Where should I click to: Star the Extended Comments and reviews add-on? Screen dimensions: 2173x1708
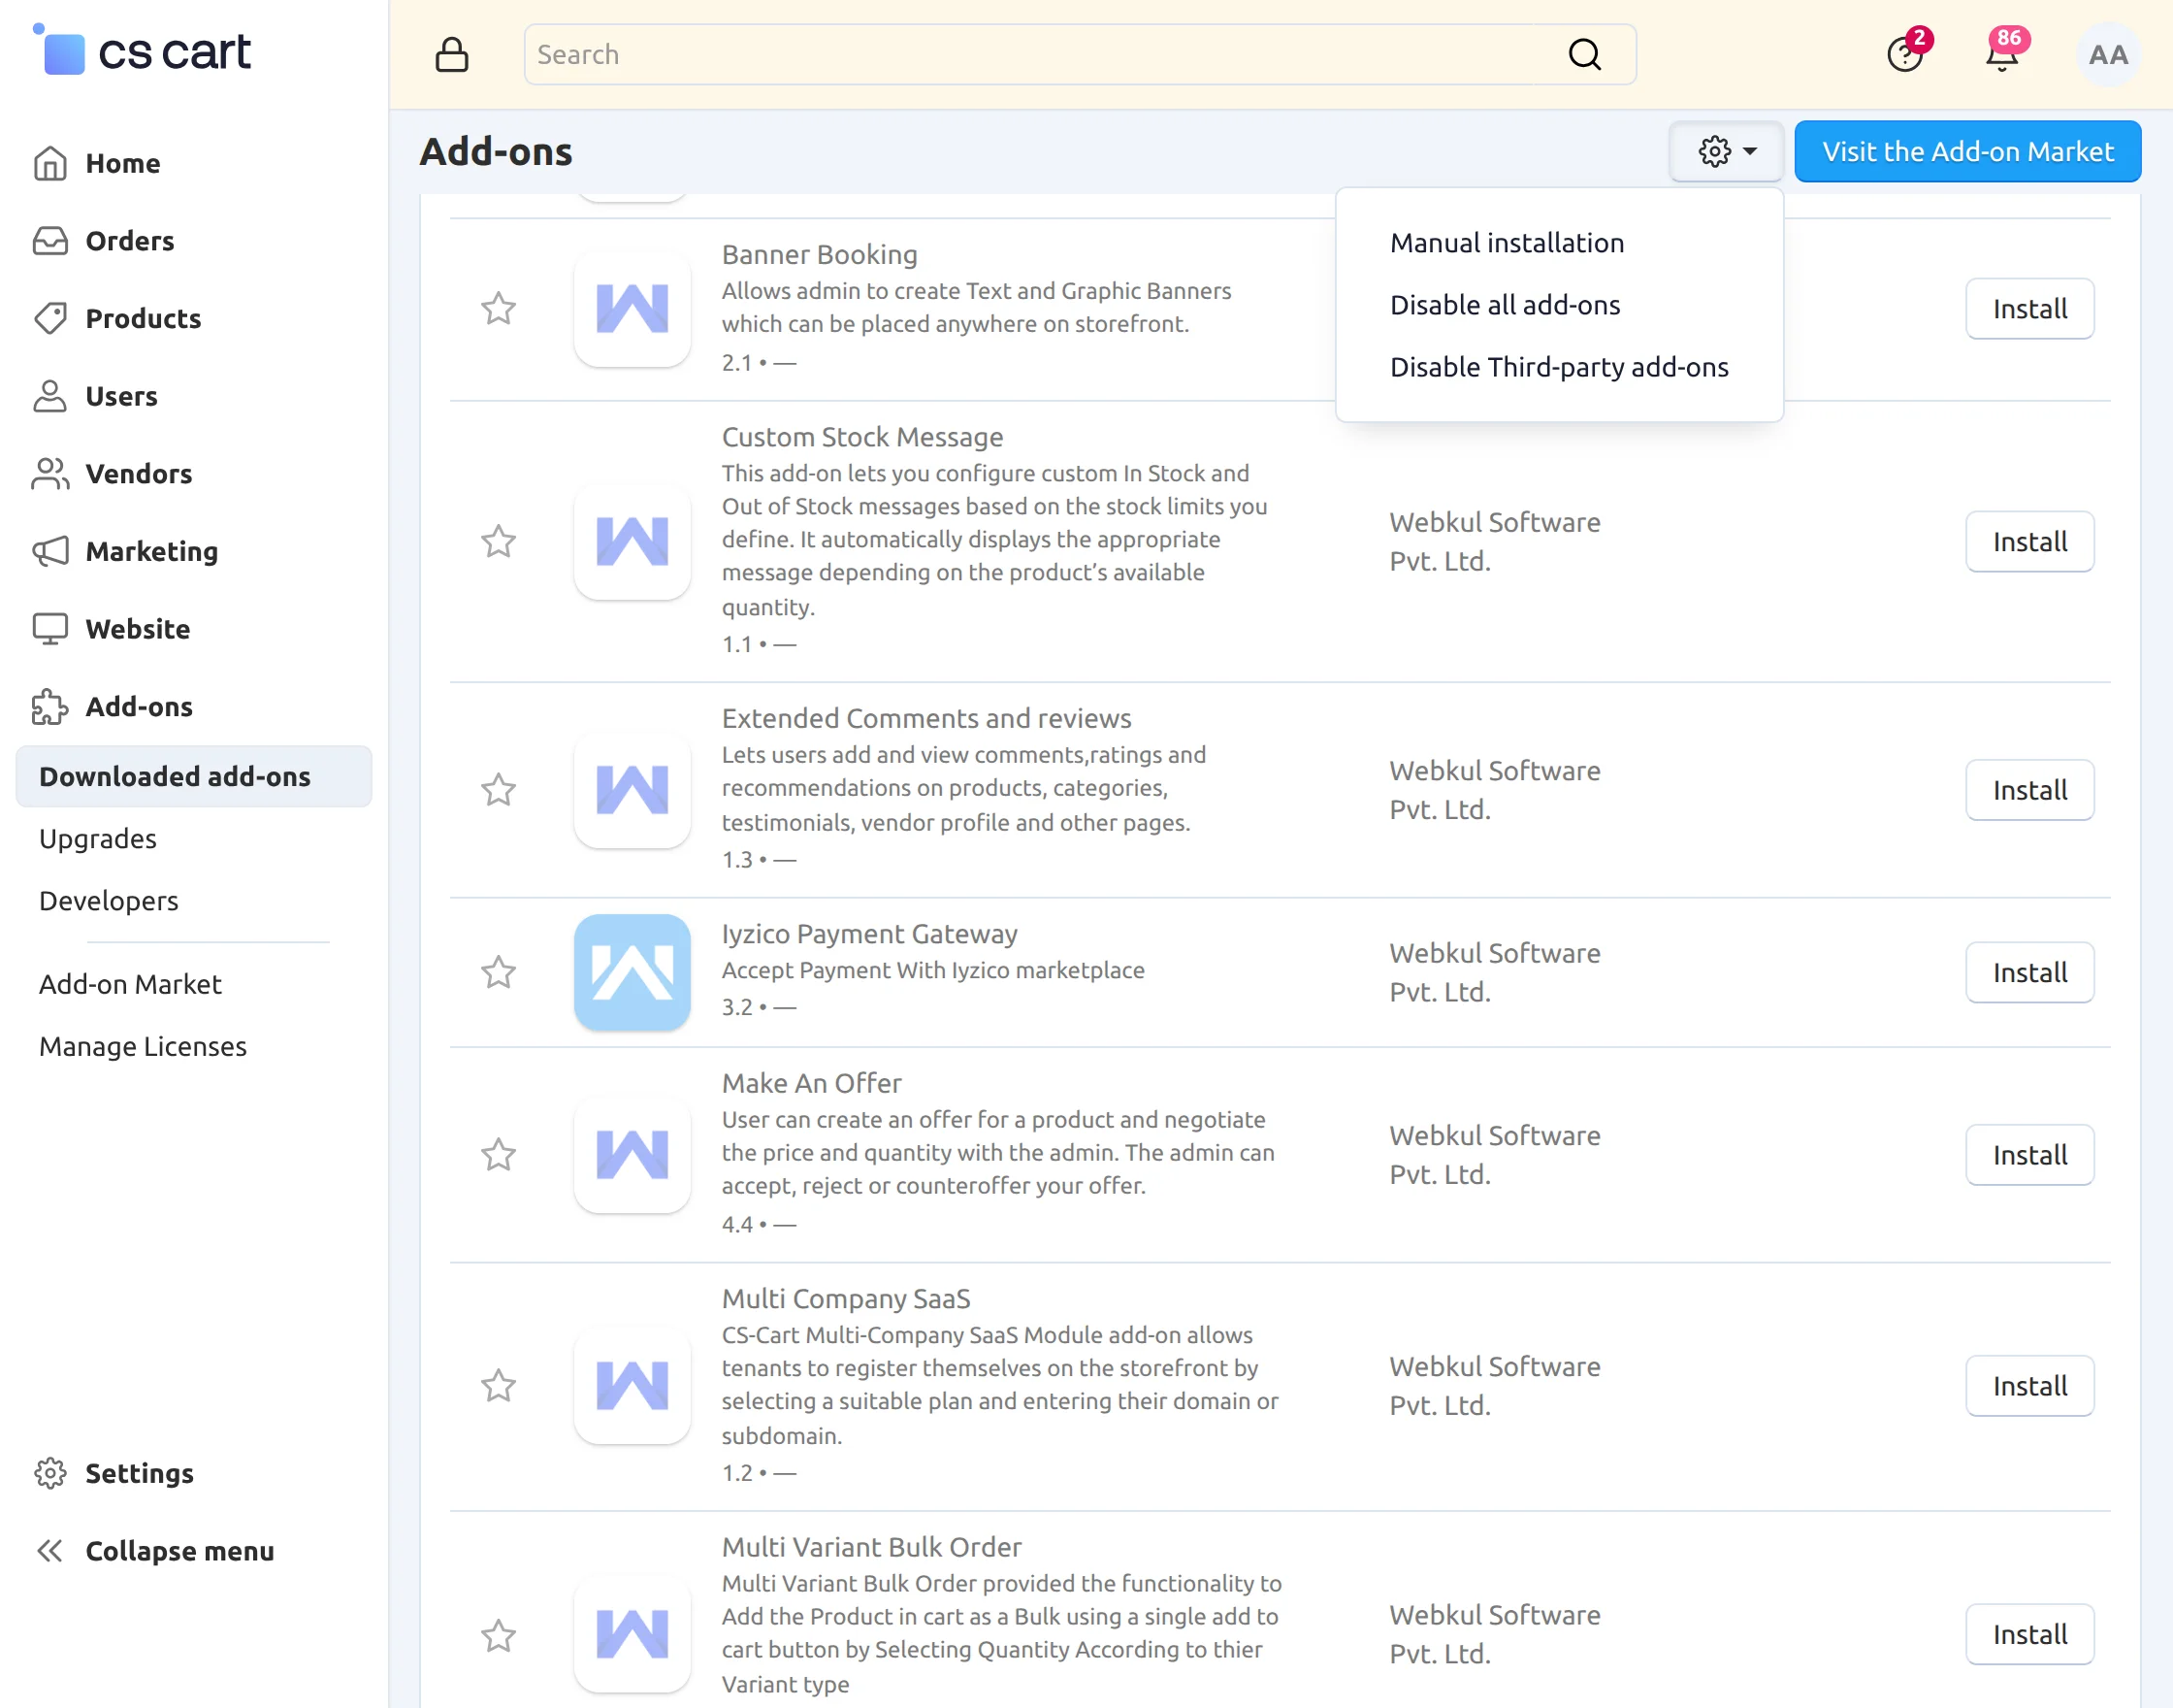tap(498, 790)
